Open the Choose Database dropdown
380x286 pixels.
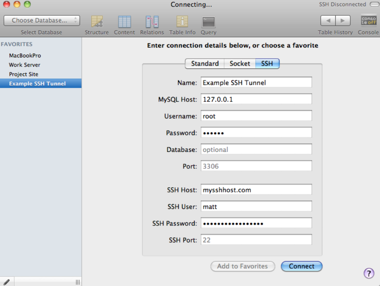42,20
